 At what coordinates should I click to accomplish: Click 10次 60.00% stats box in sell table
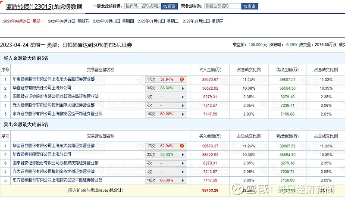[166, 181]
